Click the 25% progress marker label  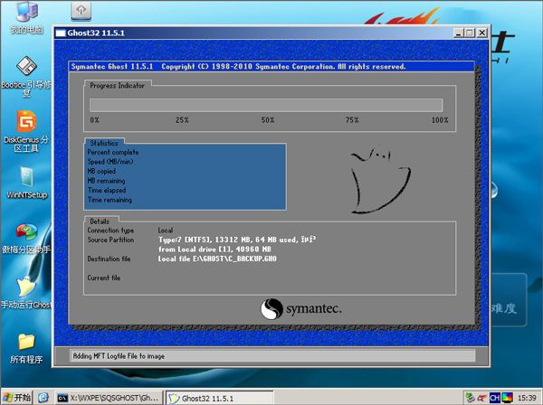pyautogui.click(x=182, y=120)
